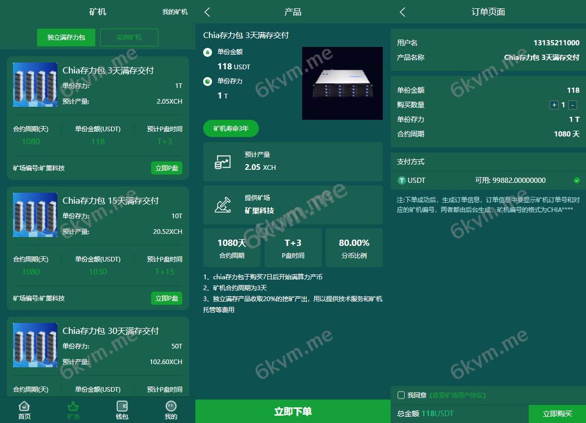
Task: Open the Wallet (钱包) icon
Action: coord(122,406)
